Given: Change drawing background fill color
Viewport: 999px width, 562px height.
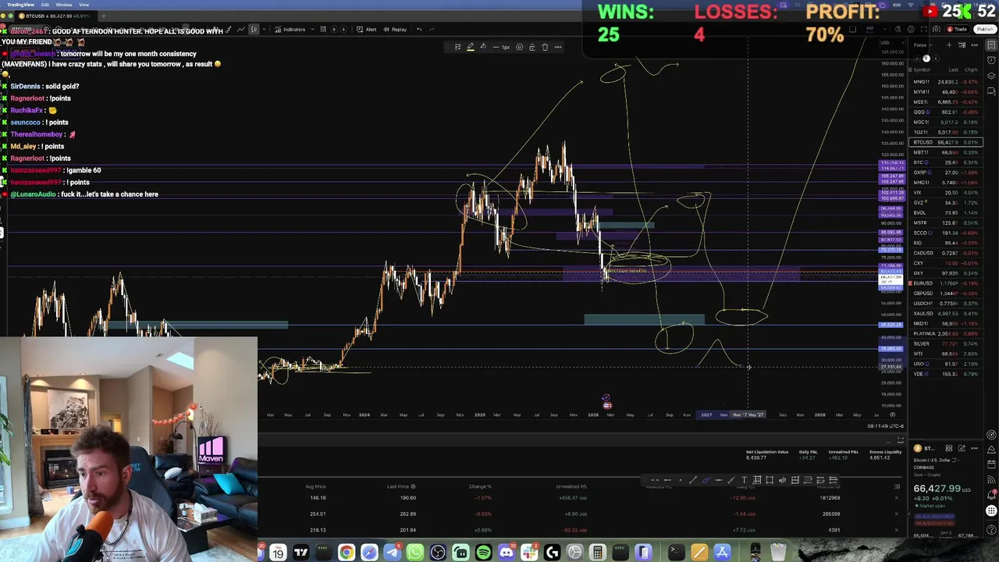Looking at the screenshot, I should click(x=483, y=47).
